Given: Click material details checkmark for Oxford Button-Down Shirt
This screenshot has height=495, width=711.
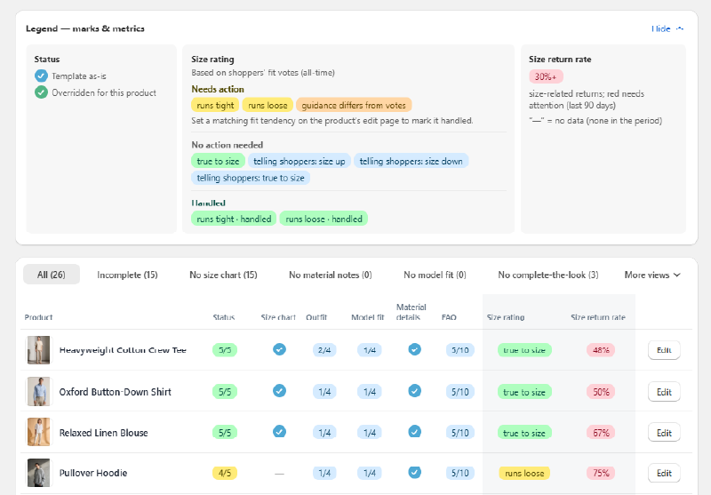Looking at the screenshot, I should coord(414,391).
